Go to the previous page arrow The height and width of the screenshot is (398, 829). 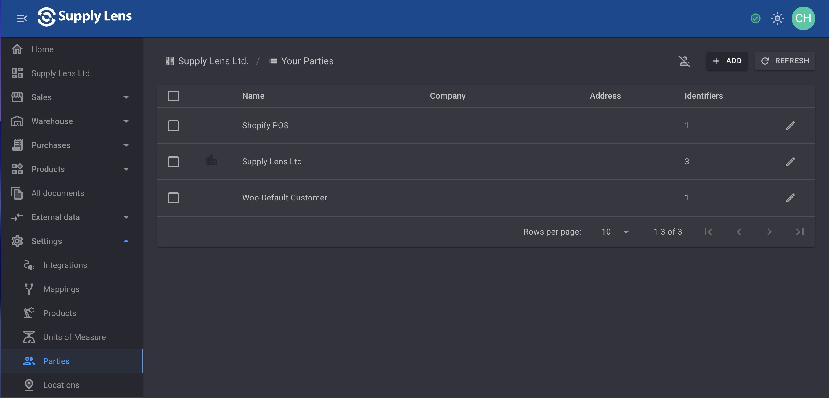pos(739,232)
